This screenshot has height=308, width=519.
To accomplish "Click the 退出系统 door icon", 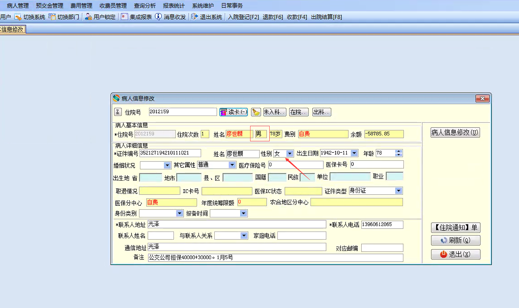I will pyautogui.click(x=194, y=17).
